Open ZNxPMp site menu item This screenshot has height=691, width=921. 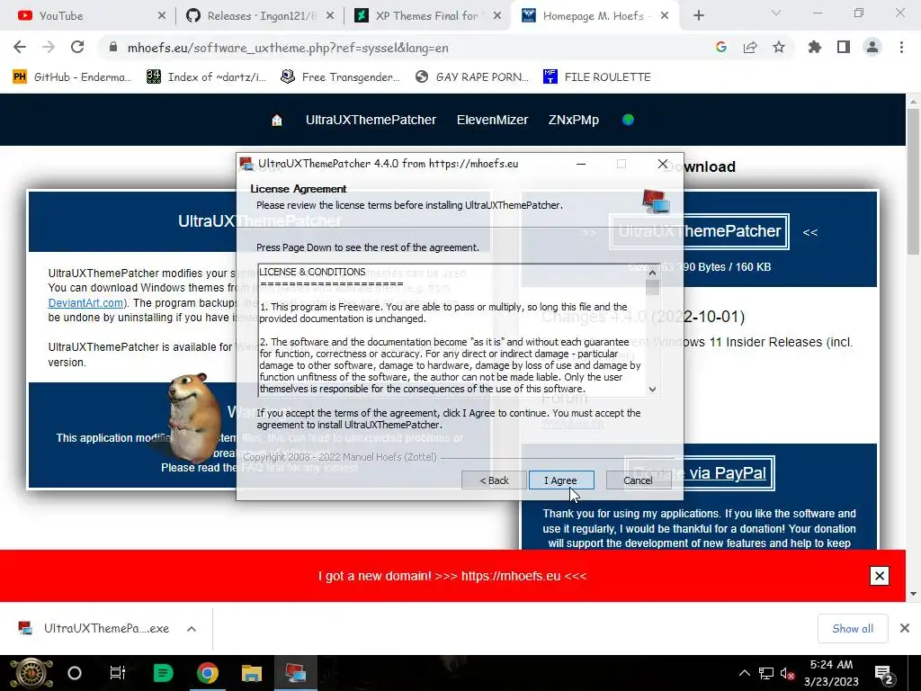(573, 120)
